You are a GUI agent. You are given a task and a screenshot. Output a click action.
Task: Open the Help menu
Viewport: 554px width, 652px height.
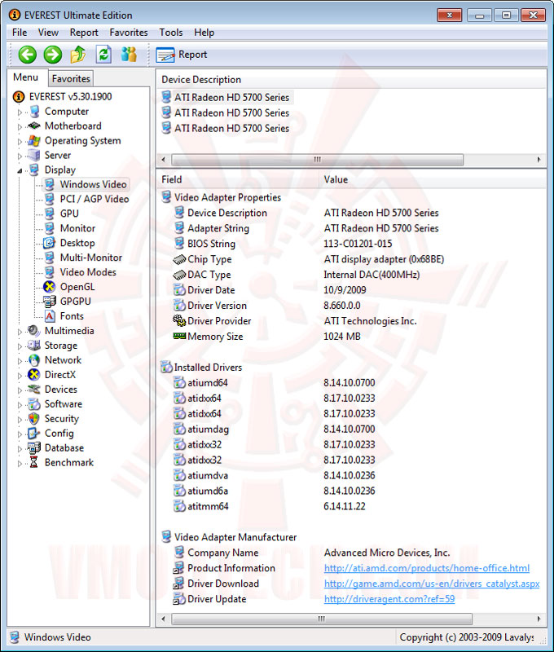click(204, 33)
